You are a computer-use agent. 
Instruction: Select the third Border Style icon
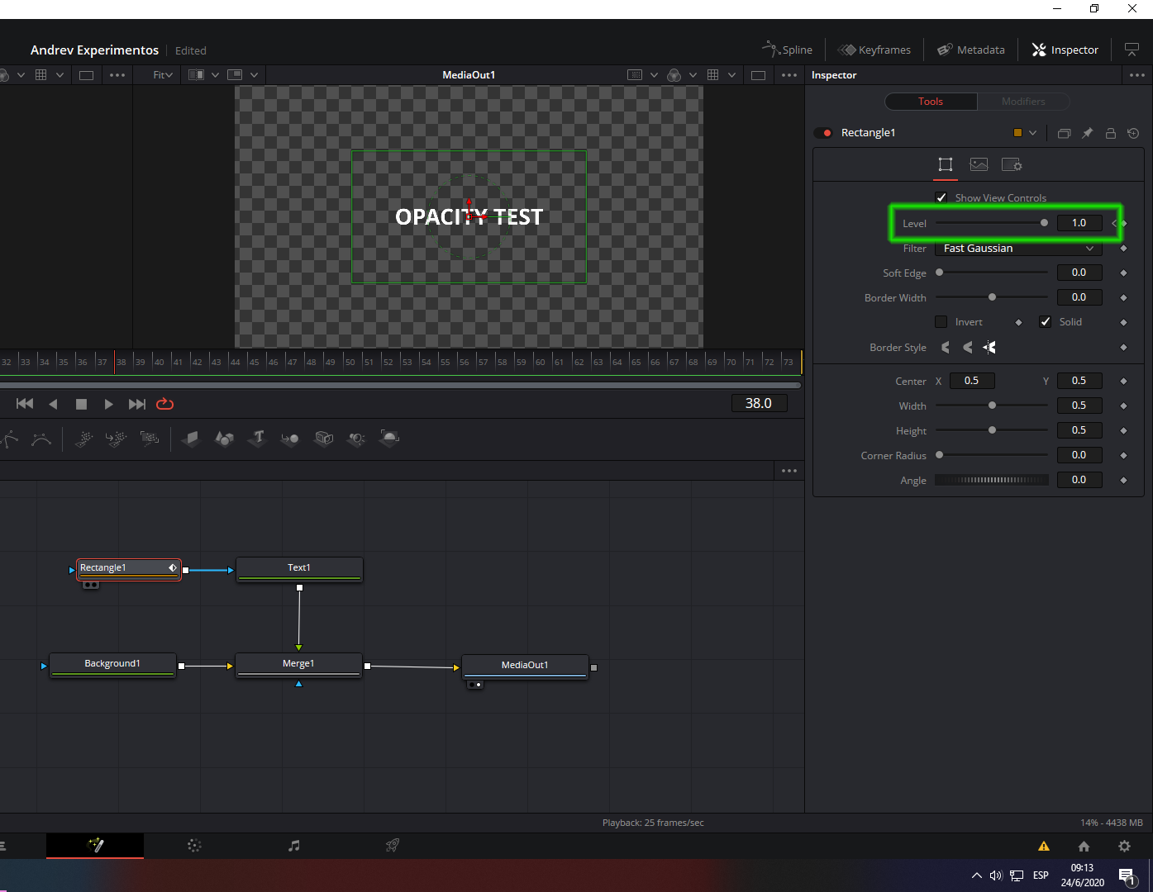[x=989, y=348]
